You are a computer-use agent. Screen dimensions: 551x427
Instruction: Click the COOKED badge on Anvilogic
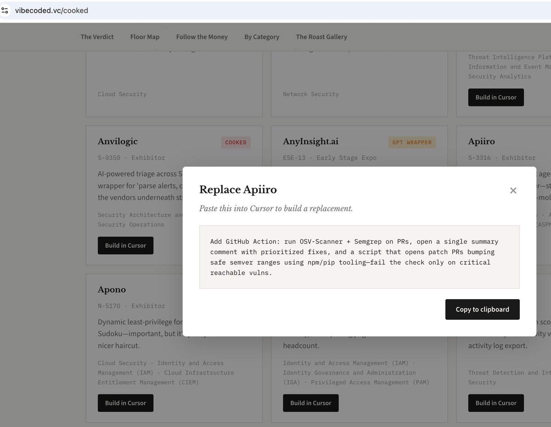236,142
